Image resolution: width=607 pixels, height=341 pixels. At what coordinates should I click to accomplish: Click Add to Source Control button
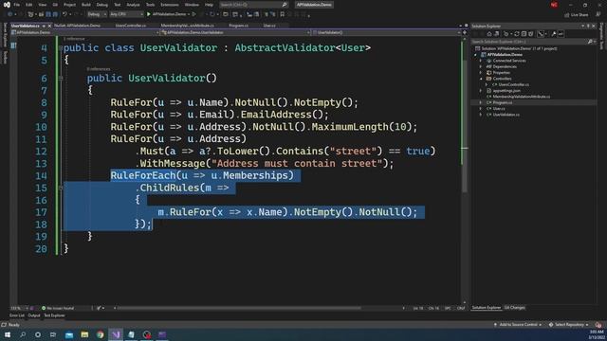point(518,325)
